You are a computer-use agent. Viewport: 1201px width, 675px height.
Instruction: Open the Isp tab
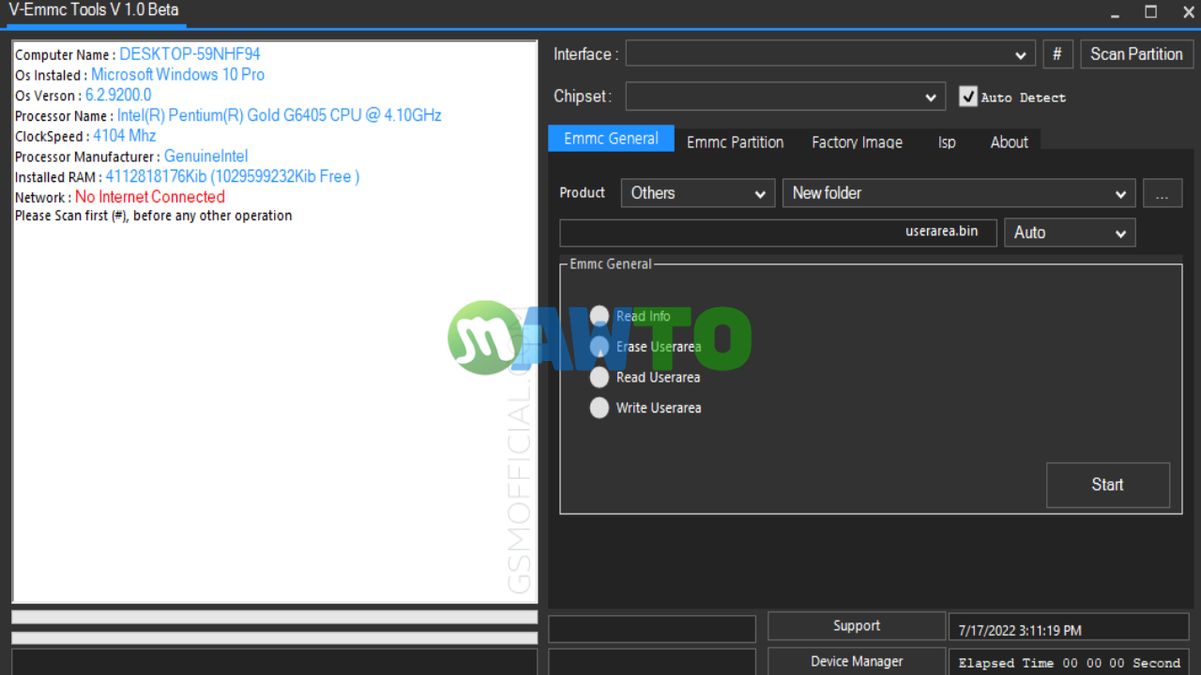[x=947, y=142]
